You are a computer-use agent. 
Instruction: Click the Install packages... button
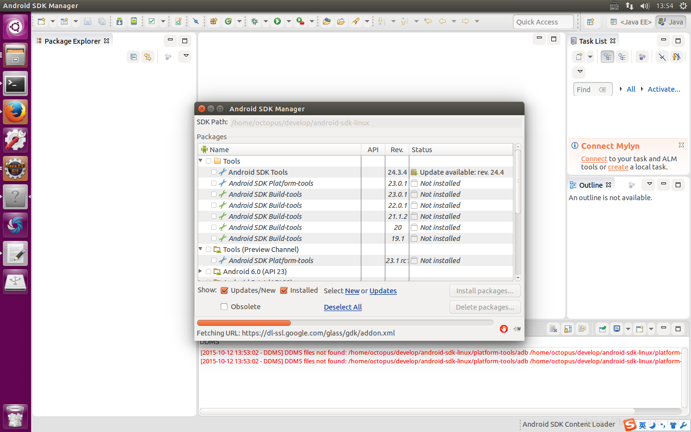(x=485, y=291)
